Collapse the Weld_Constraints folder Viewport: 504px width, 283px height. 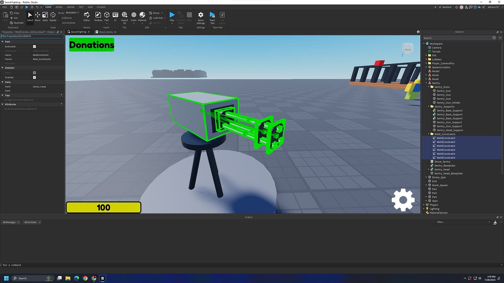pos(428,134)
